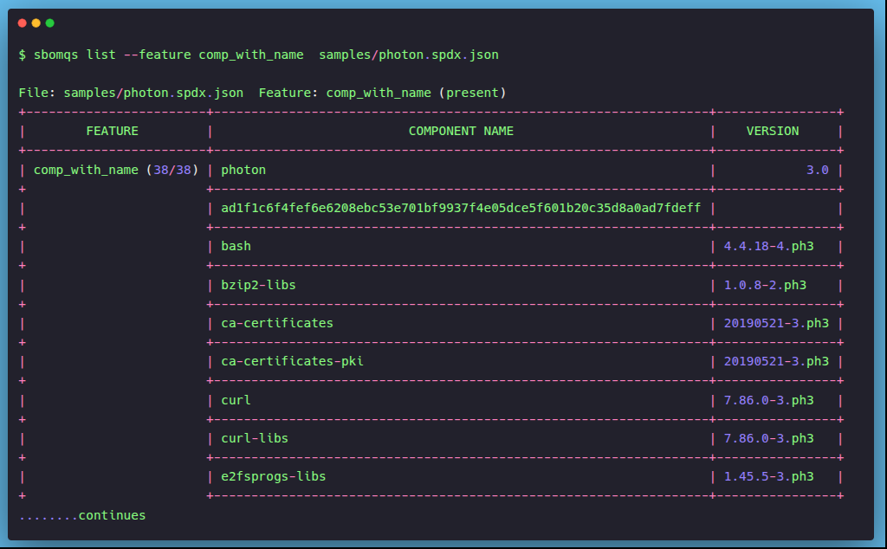The image size is (887, 549).
Task: Select the FEATURE column header
Action: tap(112, 132)
